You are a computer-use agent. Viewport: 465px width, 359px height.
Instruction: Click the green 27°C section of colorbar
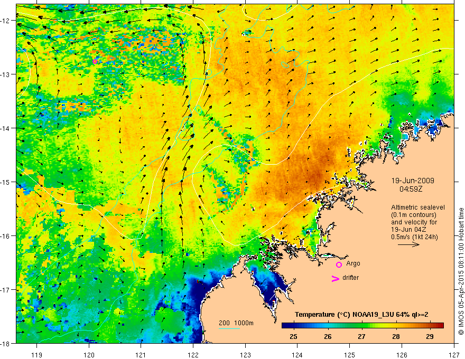click(x=361, y=326)
